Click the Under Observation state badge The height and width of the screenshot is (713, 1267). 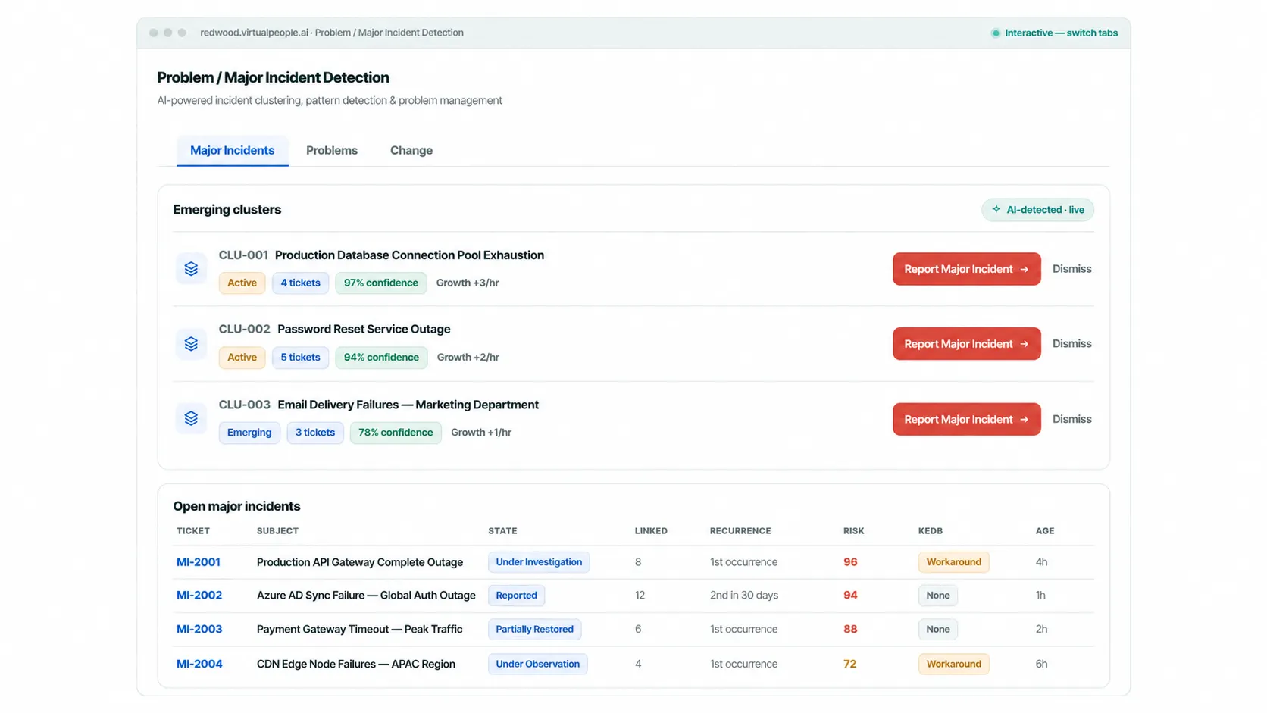[537, 664]
